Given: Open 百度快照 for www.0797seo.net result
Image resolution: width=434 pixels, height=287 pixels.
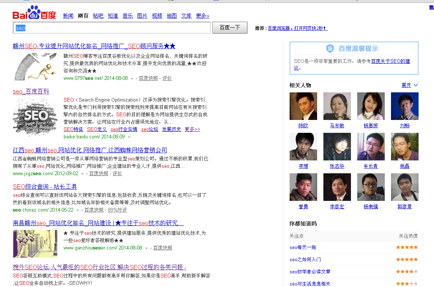Looking at the screenshot, I should point(148,78).
